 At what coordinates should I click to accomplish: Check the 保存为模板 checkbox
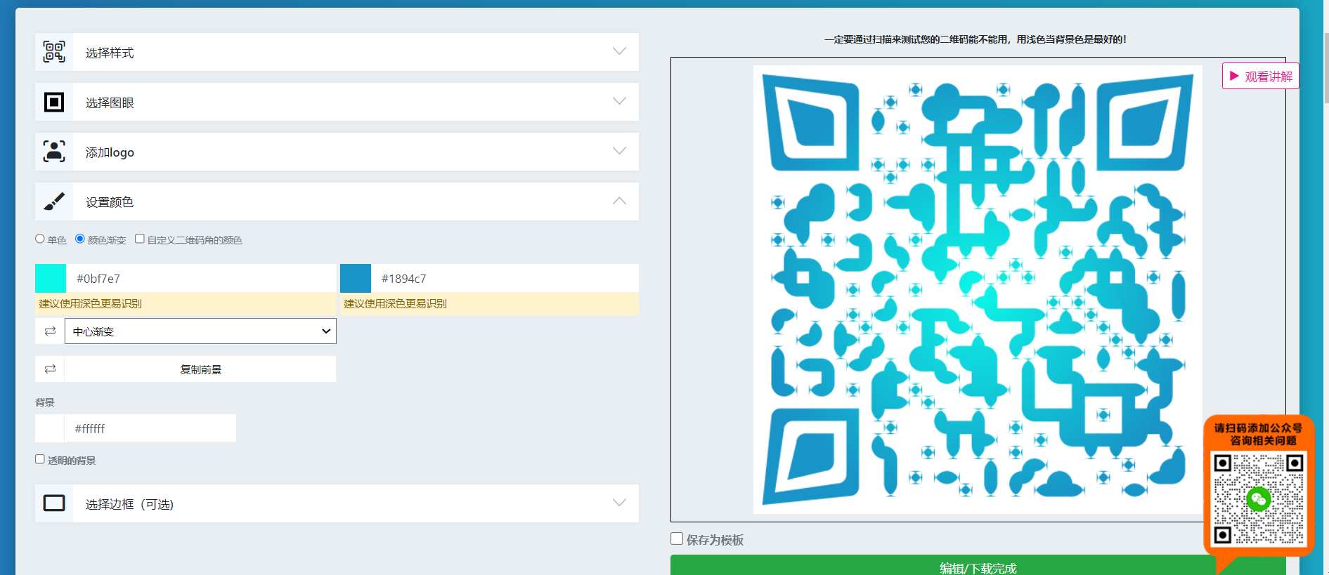[677, 538]
